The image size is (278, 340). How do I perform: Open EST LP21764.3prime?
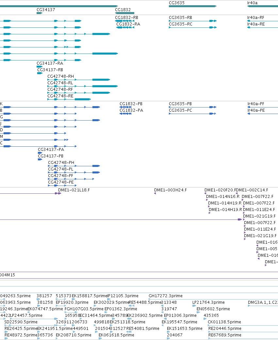click(x=209, y=302)
